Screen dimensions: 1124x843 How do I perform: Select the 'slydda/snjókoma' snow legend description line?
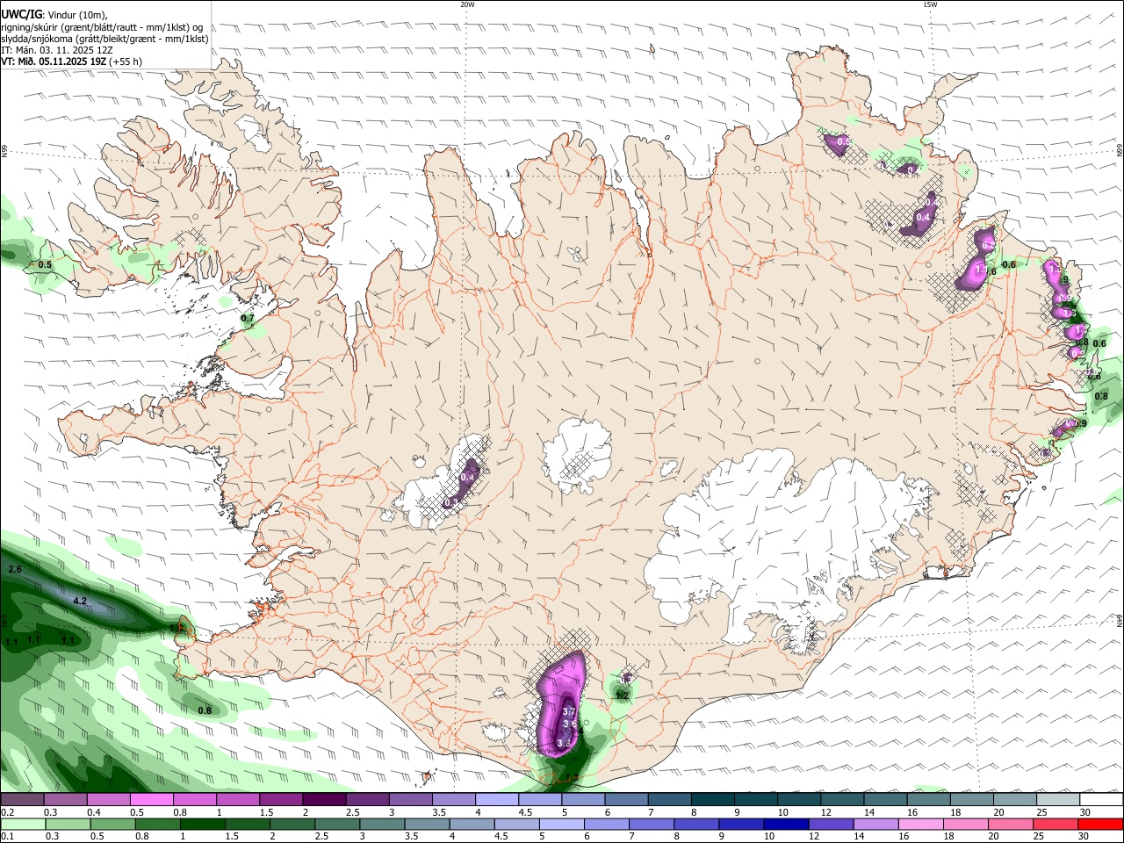[104, 39]
